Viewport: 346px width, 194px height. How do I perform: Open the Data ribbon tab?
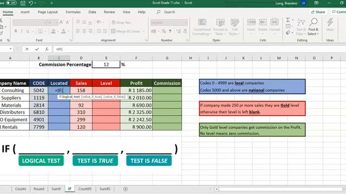click(x=92, y=12)
